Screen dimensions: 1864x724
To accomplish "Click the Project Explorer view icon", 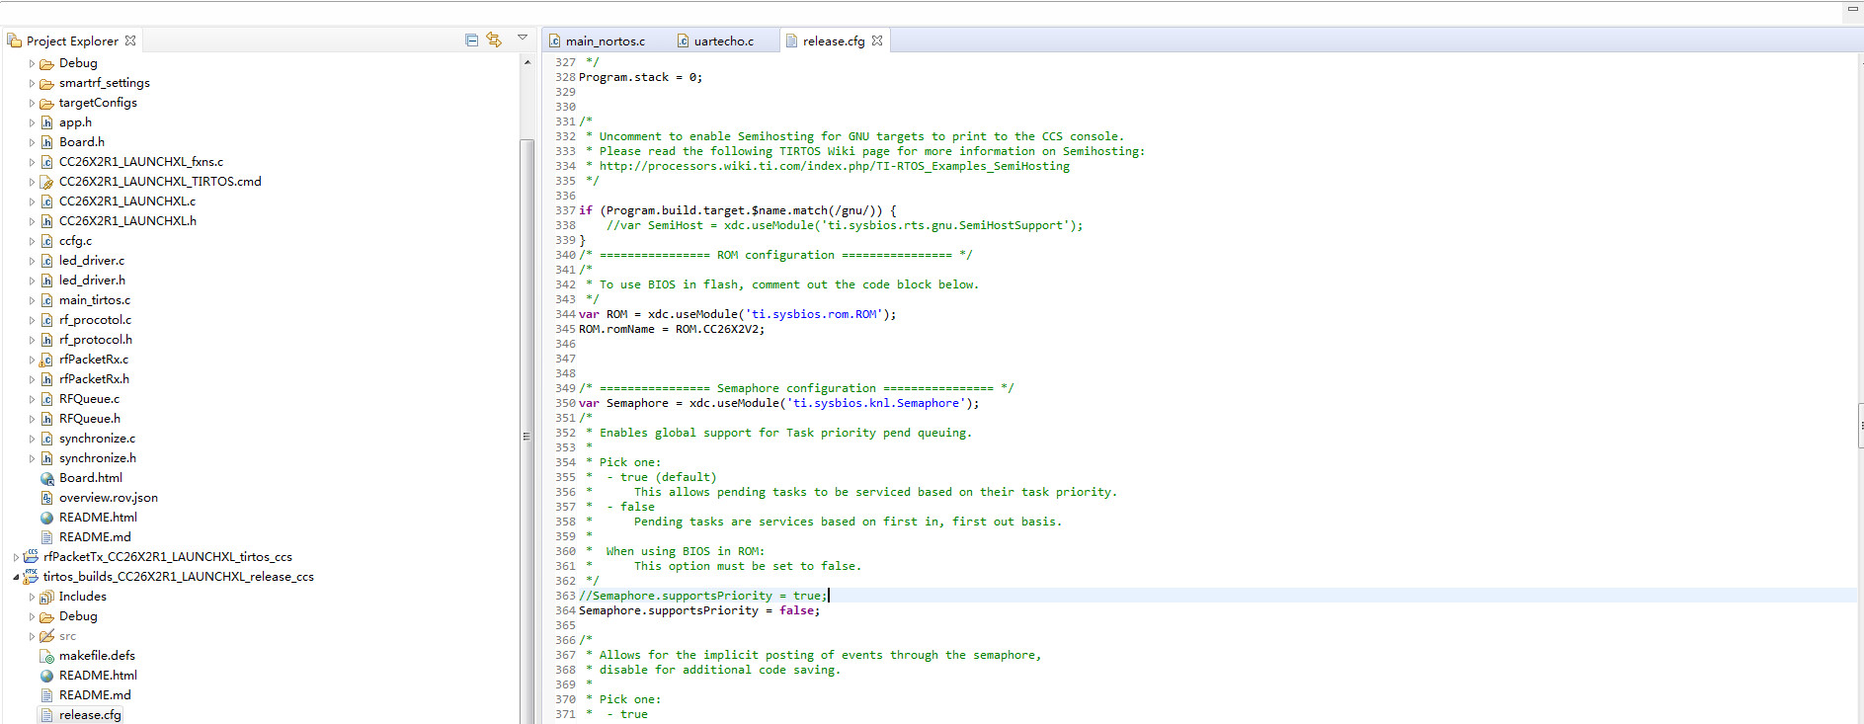I will (x=14, y=40).
